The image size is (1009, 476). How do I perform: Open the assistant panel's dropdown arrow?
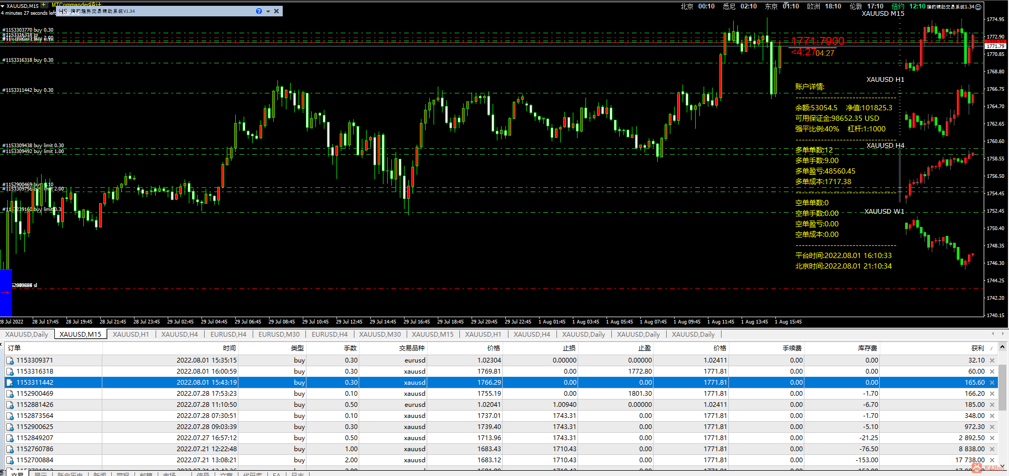point(268,11)
